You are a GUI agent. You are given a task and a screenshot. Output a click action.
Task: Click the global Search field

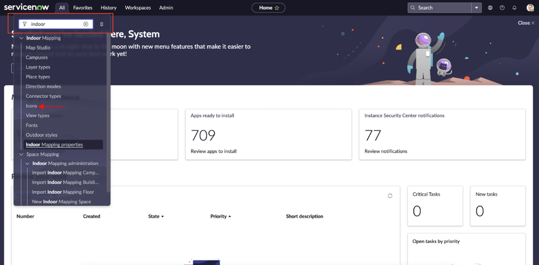[439, 8]
